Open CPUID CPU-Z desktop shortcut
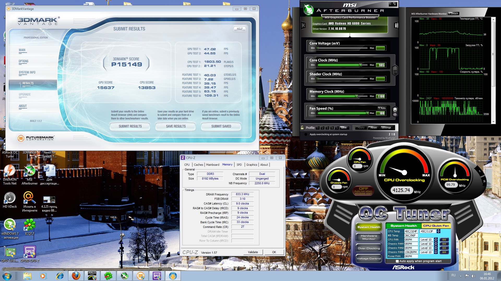The width and height of the screenshot is (501, 281). (29, 254)
